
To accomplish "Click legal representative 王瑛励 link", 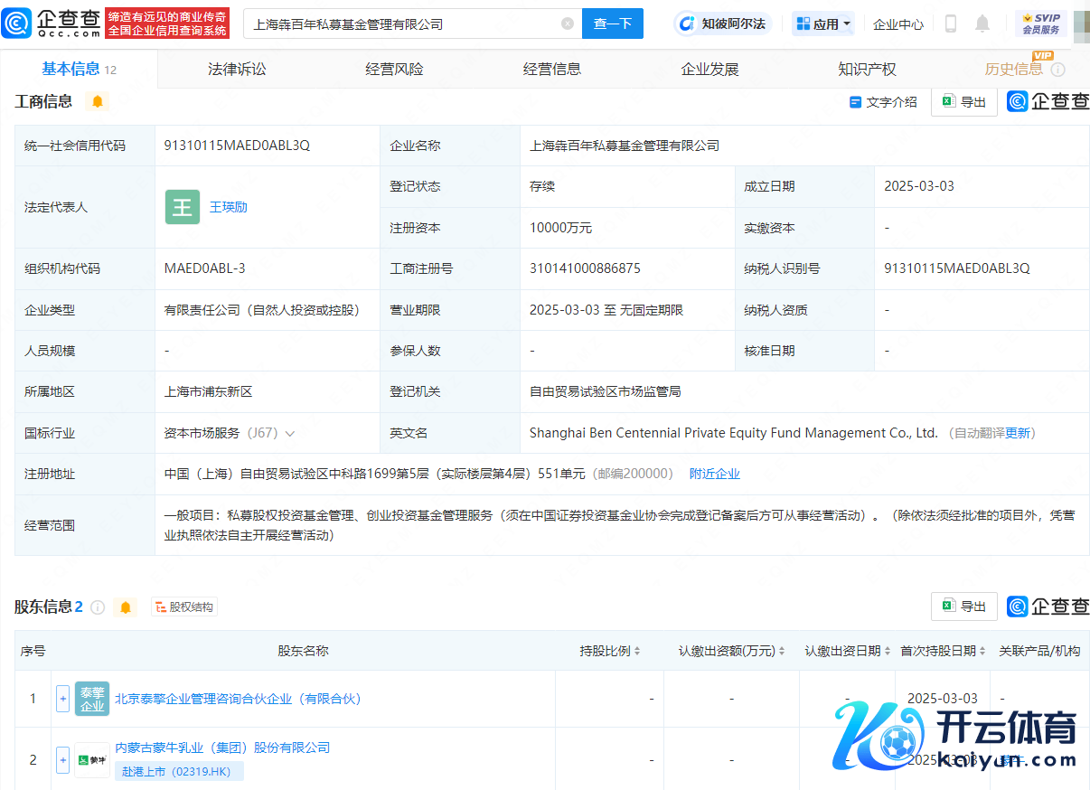I will [229, 207].
